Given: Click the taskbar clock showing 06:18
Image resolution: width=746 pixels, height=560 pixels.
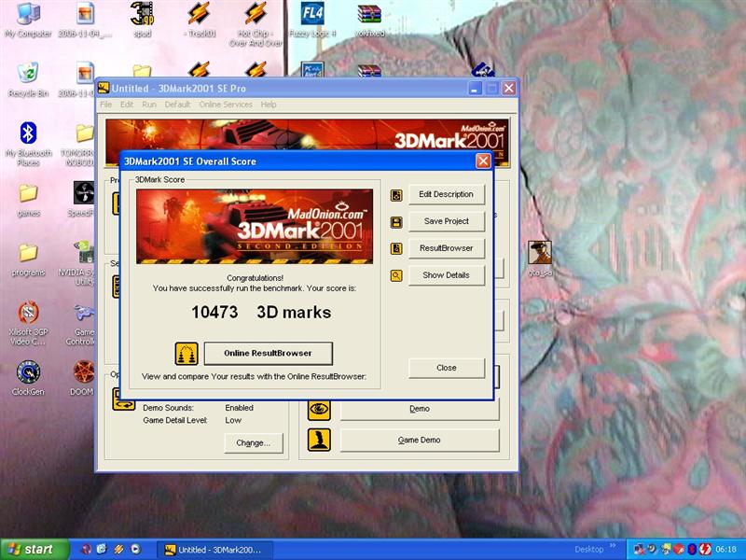Looking at the screenshot, I should [x=725, y=550].
